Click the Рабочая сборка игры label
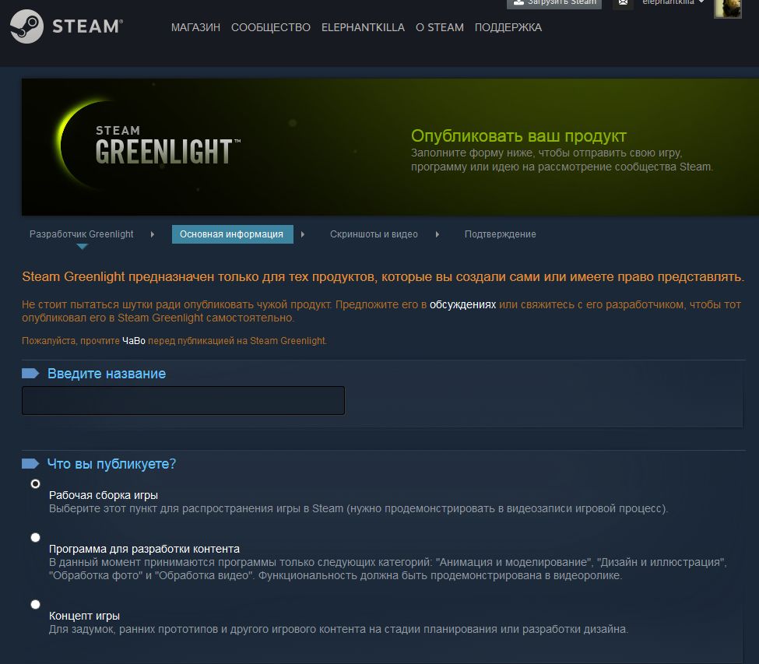Screen dimensions: 759x664 [x=103, y=495]
